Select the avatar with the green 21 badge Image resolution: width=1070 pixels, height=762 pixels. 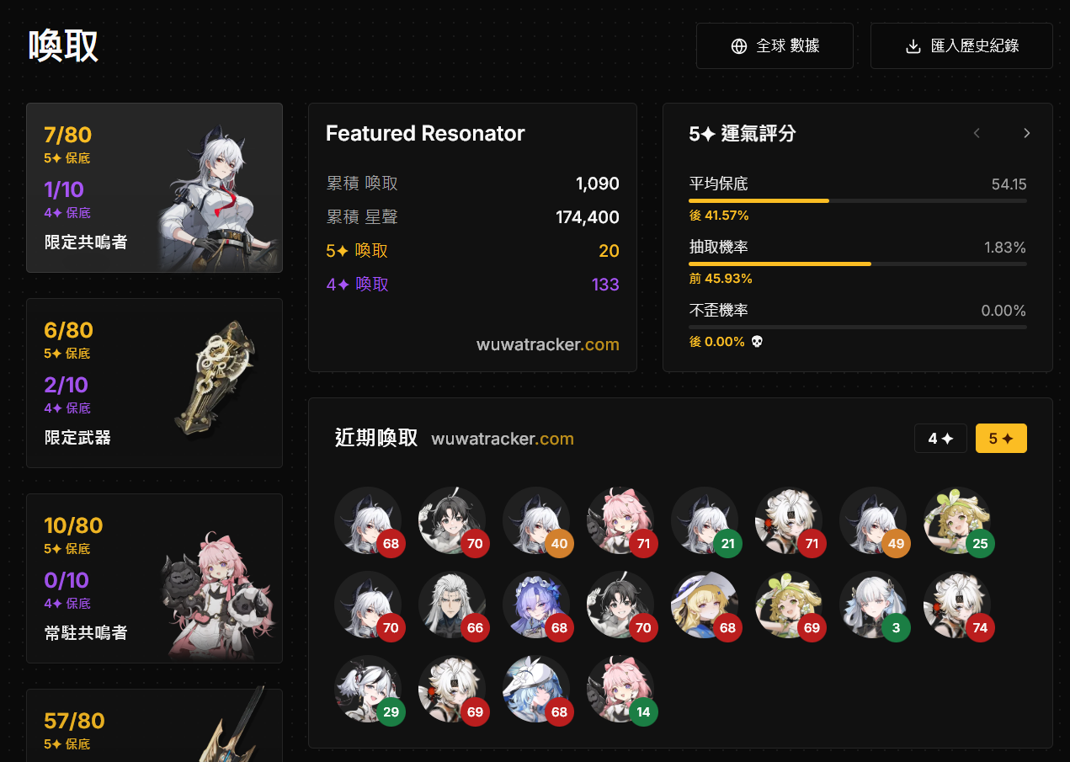click(x=705, y=520)
